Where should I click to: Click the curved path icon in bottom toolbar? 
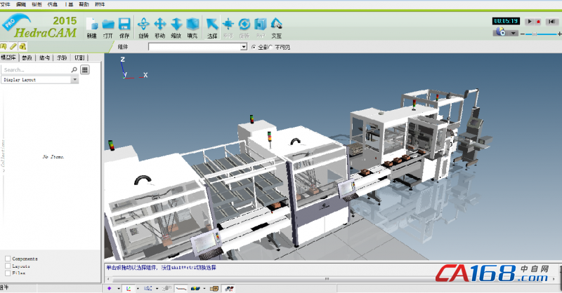[x=181, y=288]
